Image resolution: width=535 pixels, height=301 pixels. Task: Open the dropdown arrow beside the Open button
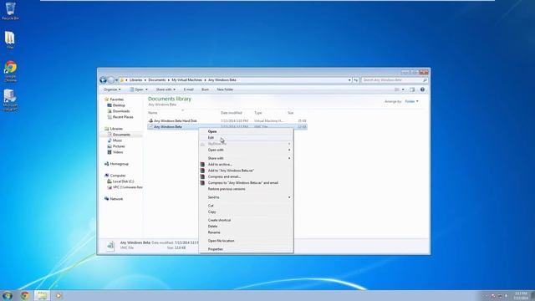point(147,89)
